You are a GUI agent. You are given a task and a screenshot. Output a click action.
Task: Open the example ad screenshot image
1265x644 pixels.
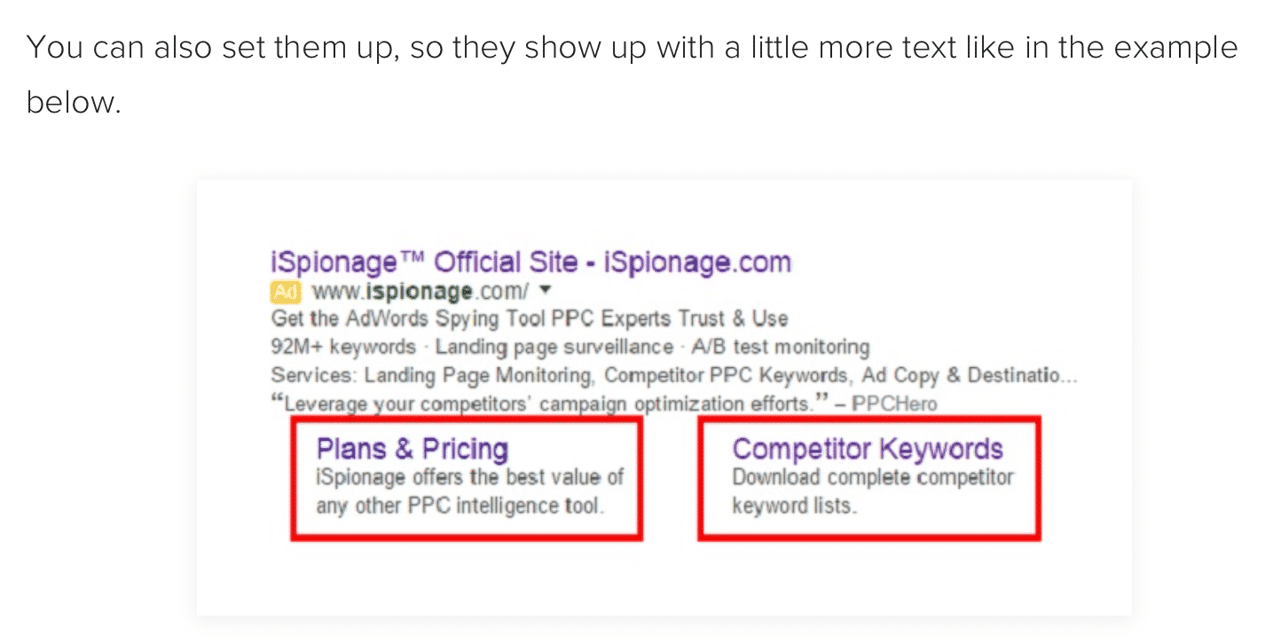[664, 397]
